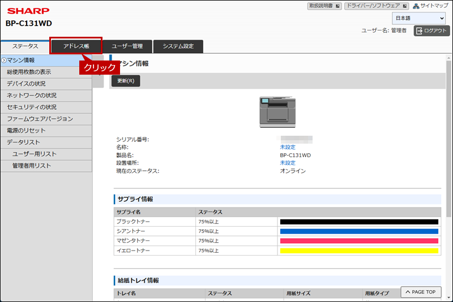Click the マゼンタトナー row label

(133, 241)
